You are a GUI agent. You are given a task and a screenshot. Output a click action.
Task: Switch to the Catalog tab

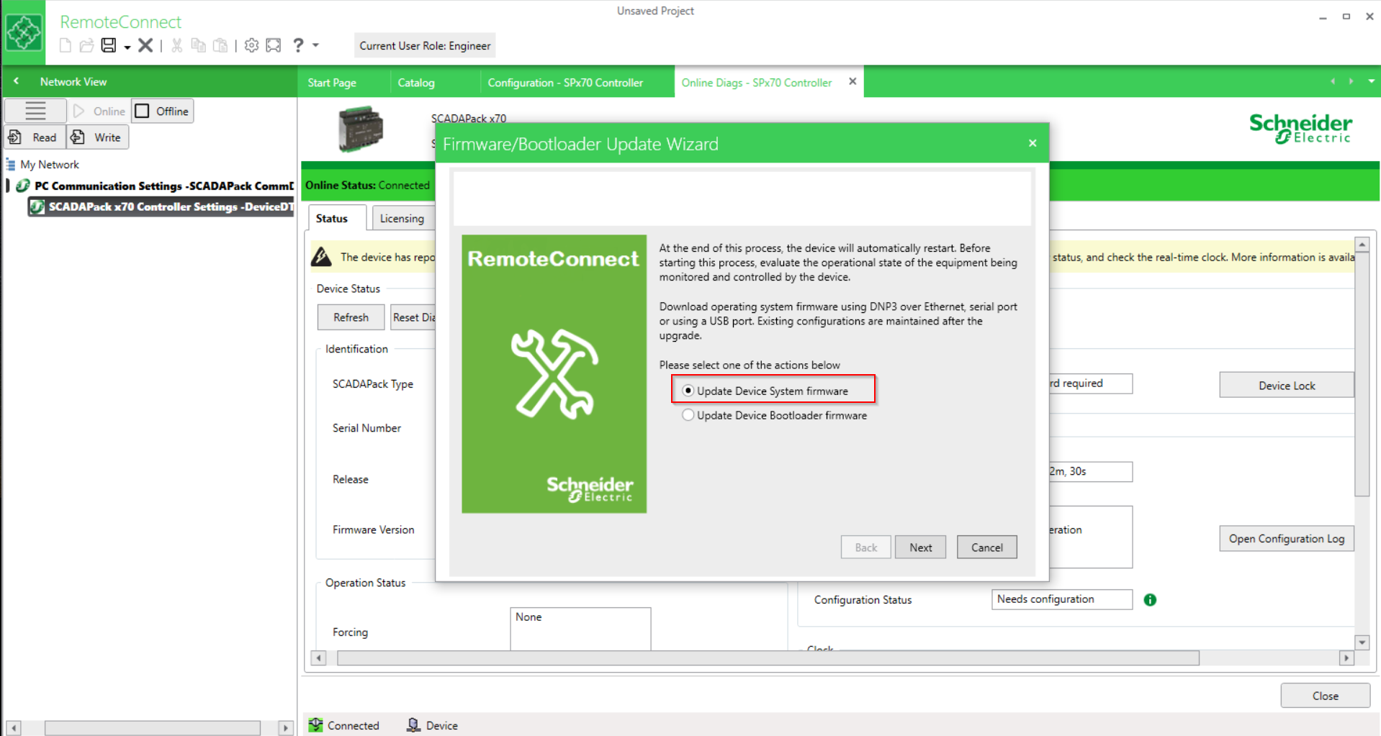click(416, 83)
